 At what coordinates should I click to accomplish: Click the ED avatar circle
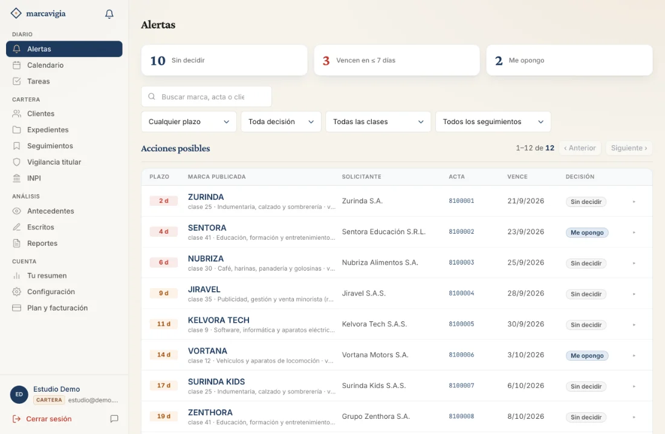[19, 395]
